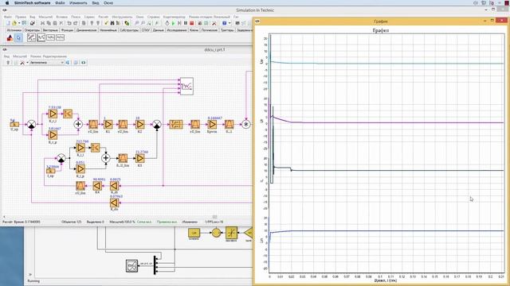
Task: Switch to the Логические palette tab
Action: [x=210, y=30]
